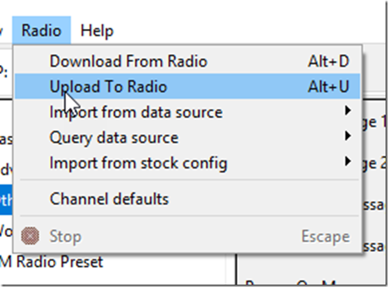388x287 pixels.
Task: Expand the Import from stock config arrow
Action: (348, 162)
